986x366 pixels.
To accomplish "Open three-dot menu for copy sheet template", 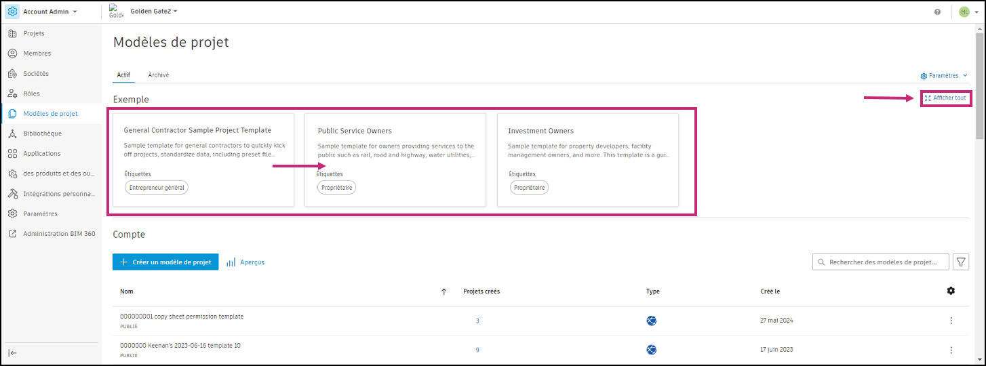I will [951, 321].
